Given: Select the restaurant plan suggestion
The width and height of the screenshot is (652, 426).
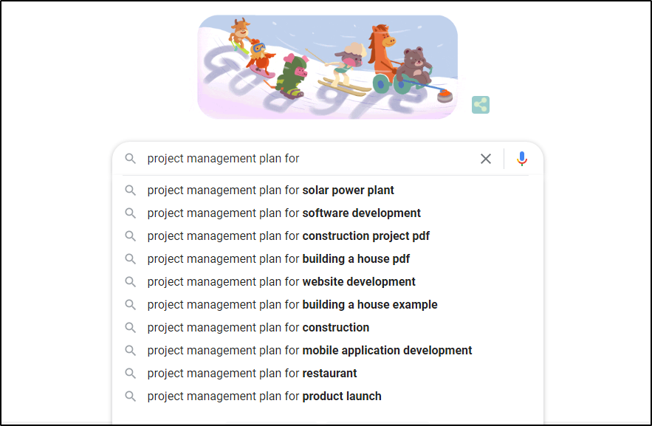Looking at the screenshot, I should pos(252,374).
